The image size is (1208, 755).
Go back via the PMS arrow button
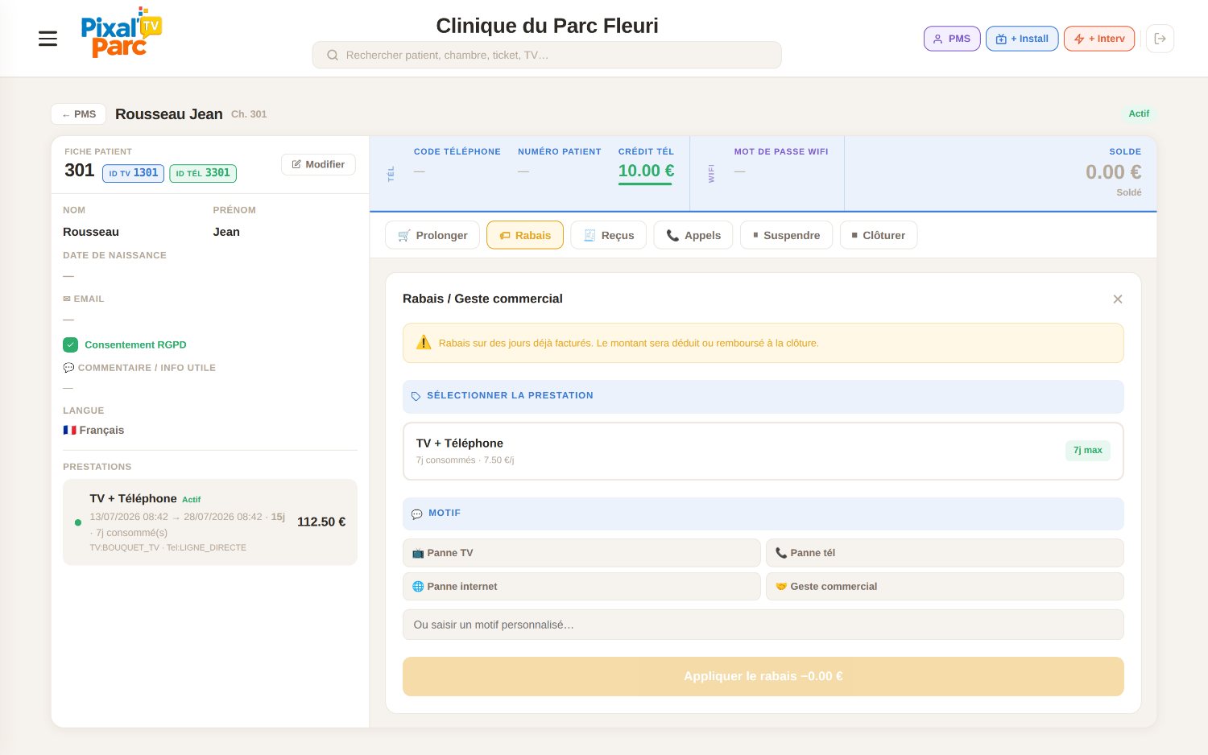(x=79, y=114)
